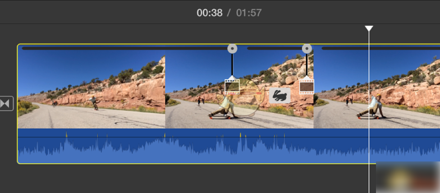Screen dimensions: 440x193
Task: Click the transition icon left of the clip
Action: coord(6,104)
